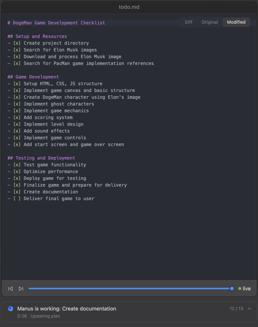Click the unchecked 'Deliver final game to user' checkbox
This screenshot has width=258, height=327.
[x=17, y=199]
